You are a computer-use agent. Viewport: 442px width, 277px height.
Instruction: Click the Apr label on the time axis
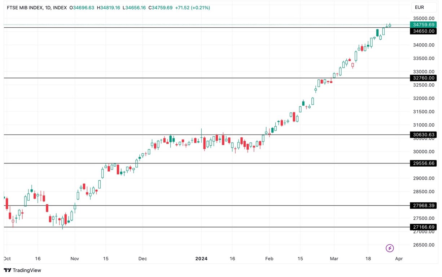398,259
